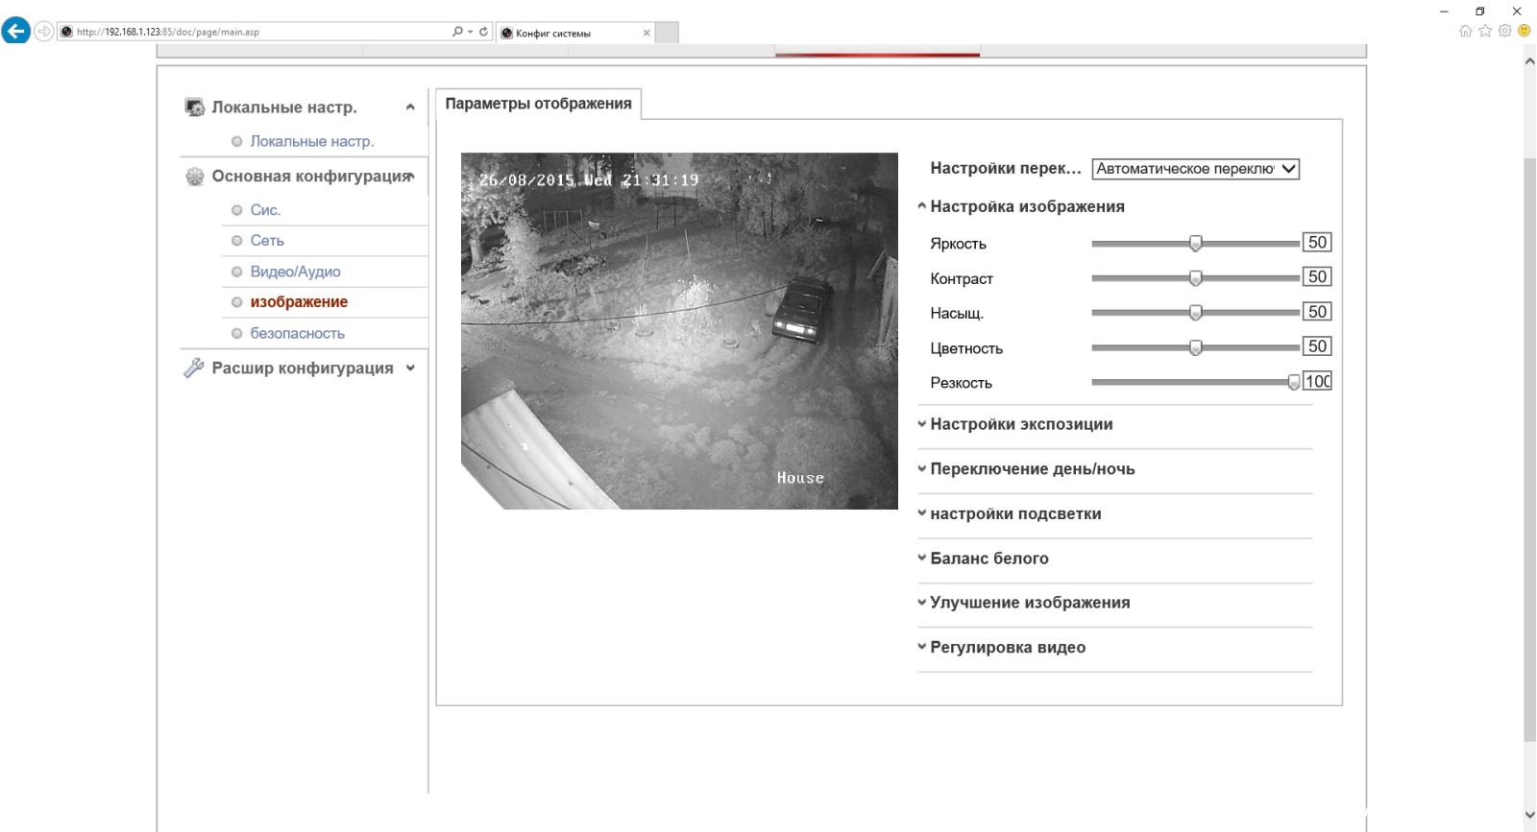Click the brightness slider handle
The image size is (1537, 832).
pos(1195,244)
